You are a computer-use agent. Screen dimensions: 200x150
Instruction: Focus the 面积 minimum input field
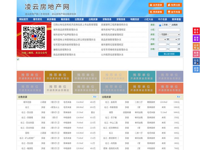[x=162, y=44]
